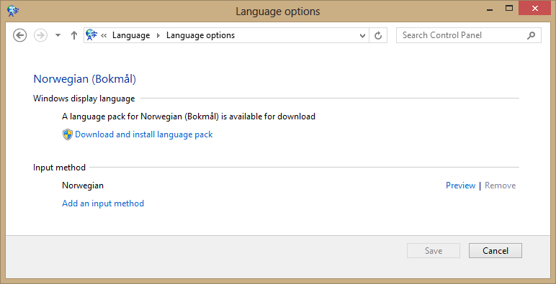Click the shield icon beside download link
556x284 pixels.
point(68,134)
